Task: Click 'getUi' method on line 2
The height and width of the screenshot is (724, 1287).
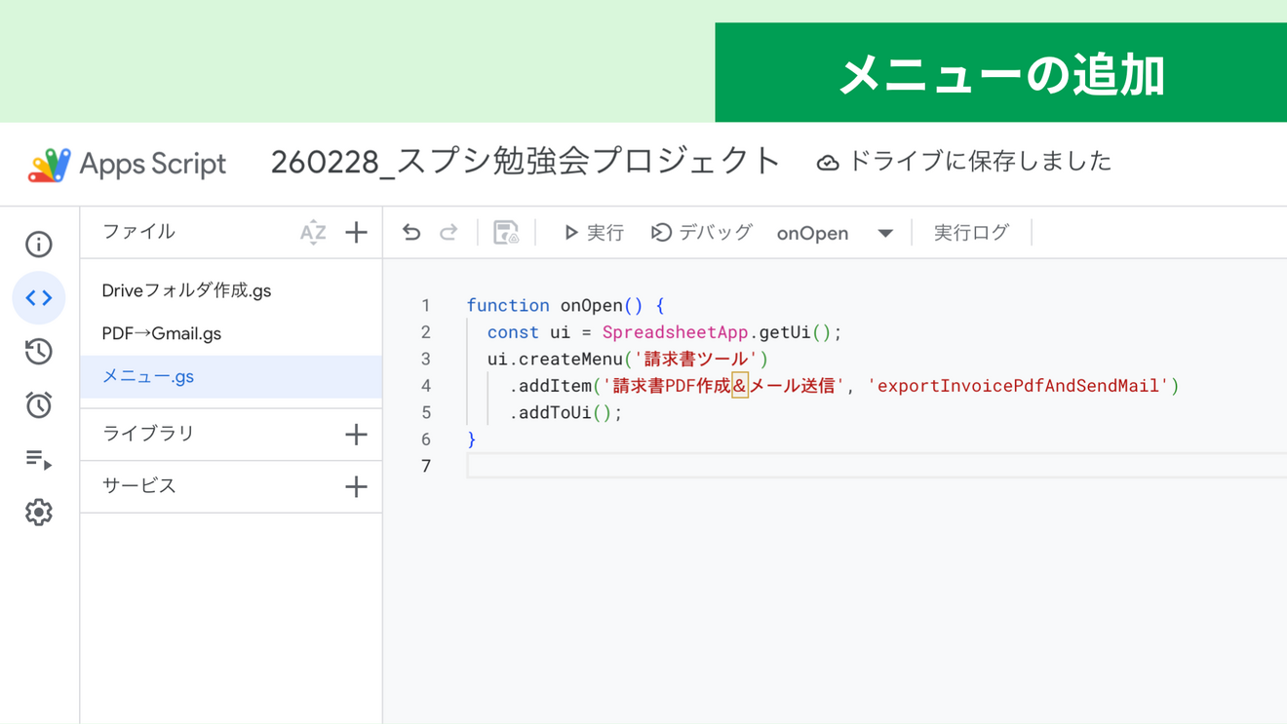Action: click(785, 332)
